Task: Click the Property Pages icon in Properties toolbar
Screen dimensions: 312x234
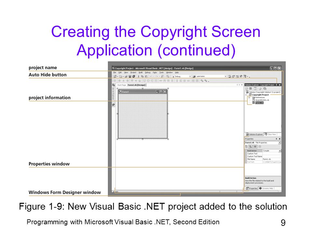Action: [x=260, y=147]
